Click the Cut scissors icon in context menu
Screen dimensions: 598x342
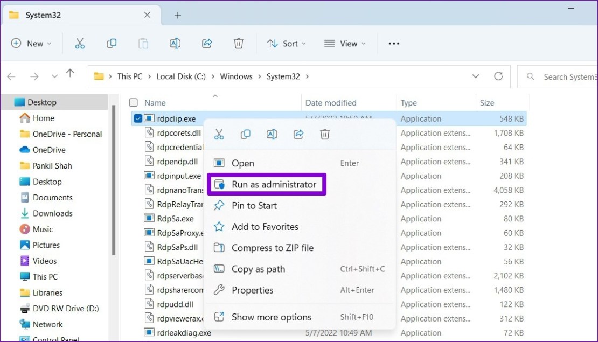pyautogui.click(x=219, y=134)
